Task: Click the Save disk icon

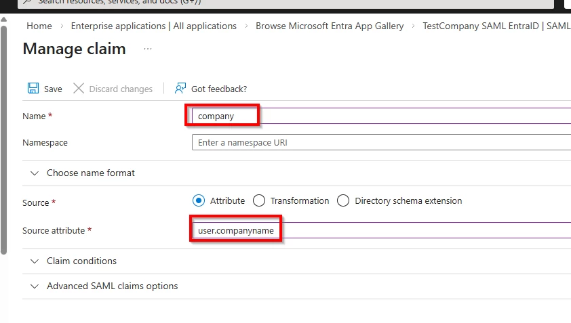Action: [x=33, y=89]
